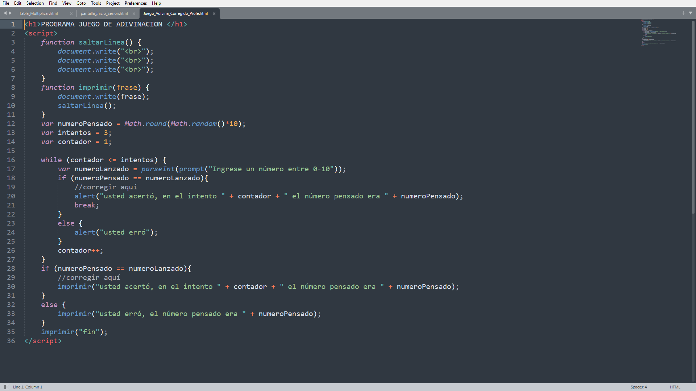Open the File menu

click(6, 3)
